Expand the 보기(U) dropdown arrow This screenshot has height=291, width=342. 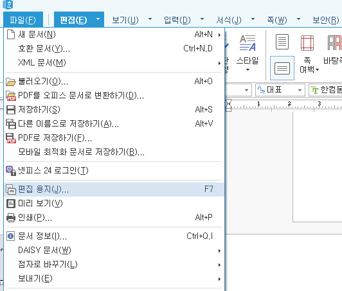[150, 19]
